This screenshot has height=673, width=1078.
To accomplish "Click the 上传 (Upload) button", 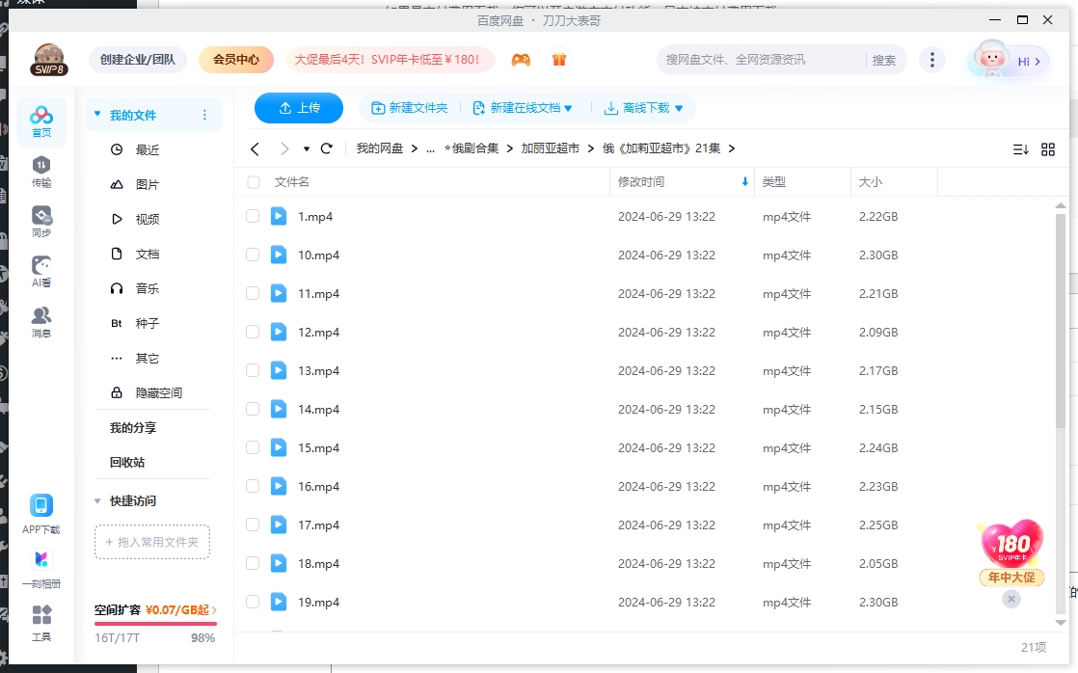I will point(298,108).
